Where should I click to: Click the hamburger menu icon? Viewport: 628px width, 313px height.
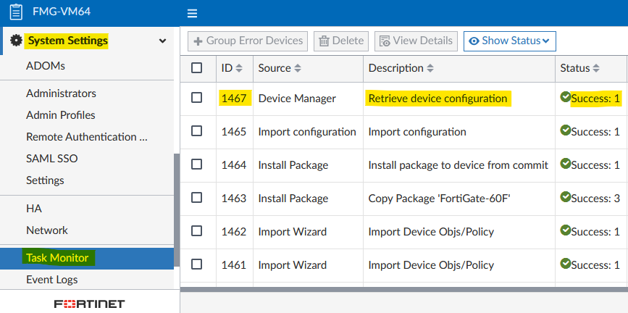(x=192, y=13)
